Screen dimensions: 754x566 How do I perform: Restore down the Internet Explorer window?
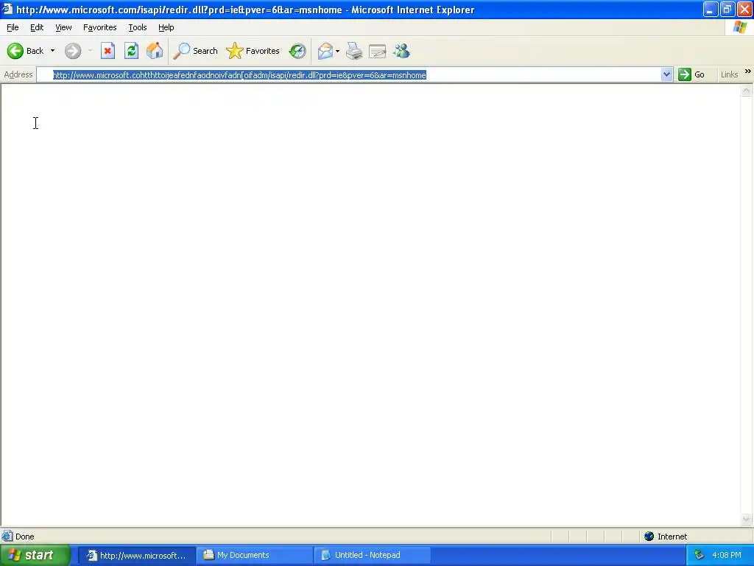point(727,9)
